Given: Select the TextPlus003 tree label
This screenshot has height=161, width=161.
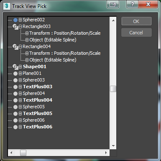Looking at the screenshot, I should pos(38,87).
